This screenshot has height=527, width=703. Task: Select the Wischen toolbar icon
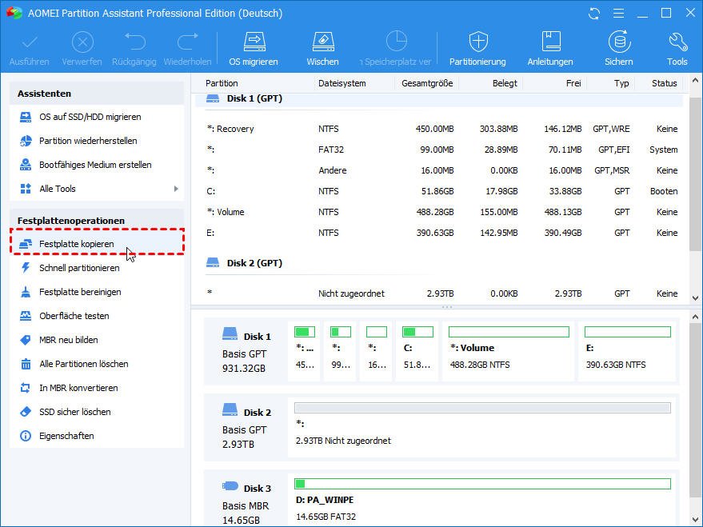[x=322, y=42]
